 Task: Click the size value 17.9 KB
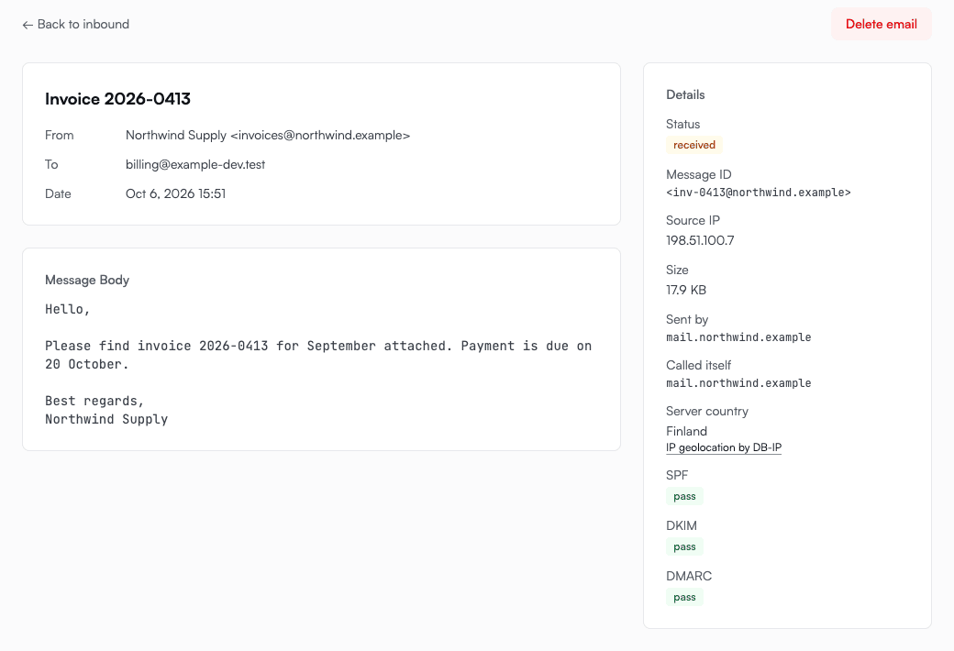click(686, 290)
